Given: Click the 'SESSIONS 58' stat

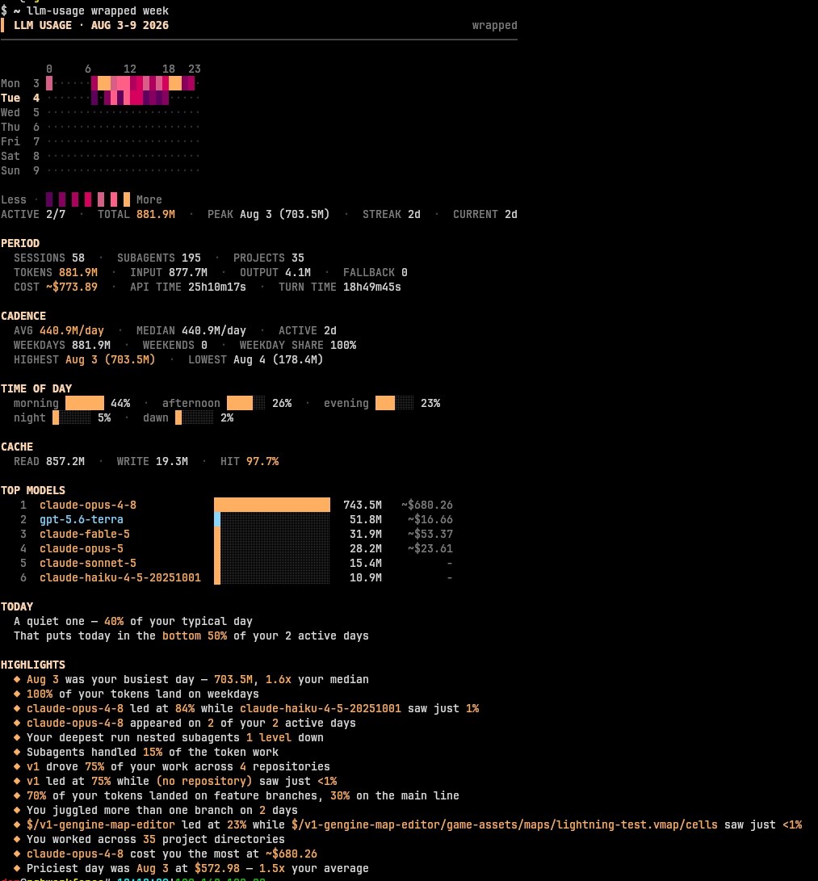Looking at the screenshot, I should point(49,258).
